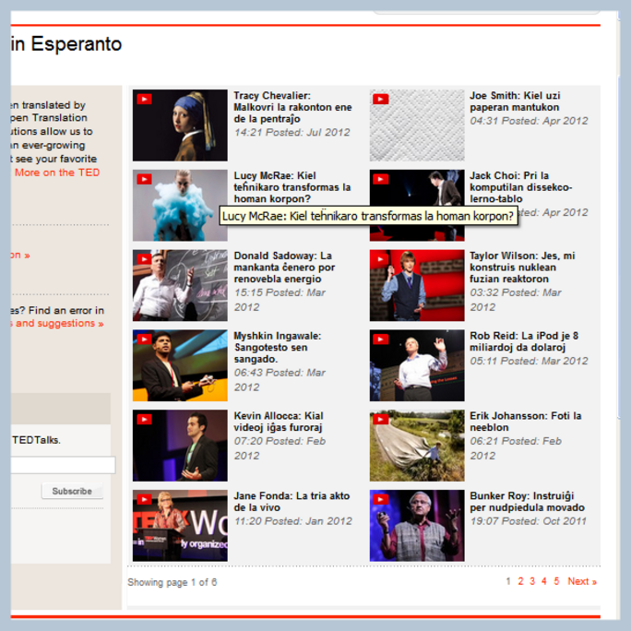Viewport: 631px width, 631px height.
Task: Select Myshkin Ingawale device thumbnail
Action: [x=180, y=365]
